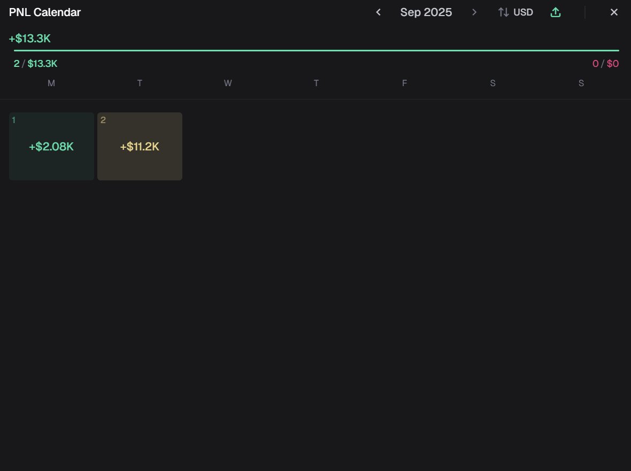Open the Sep 2025 month label
Image resolution: width=631 pixels, height=471 pixels.
point(426,12)
